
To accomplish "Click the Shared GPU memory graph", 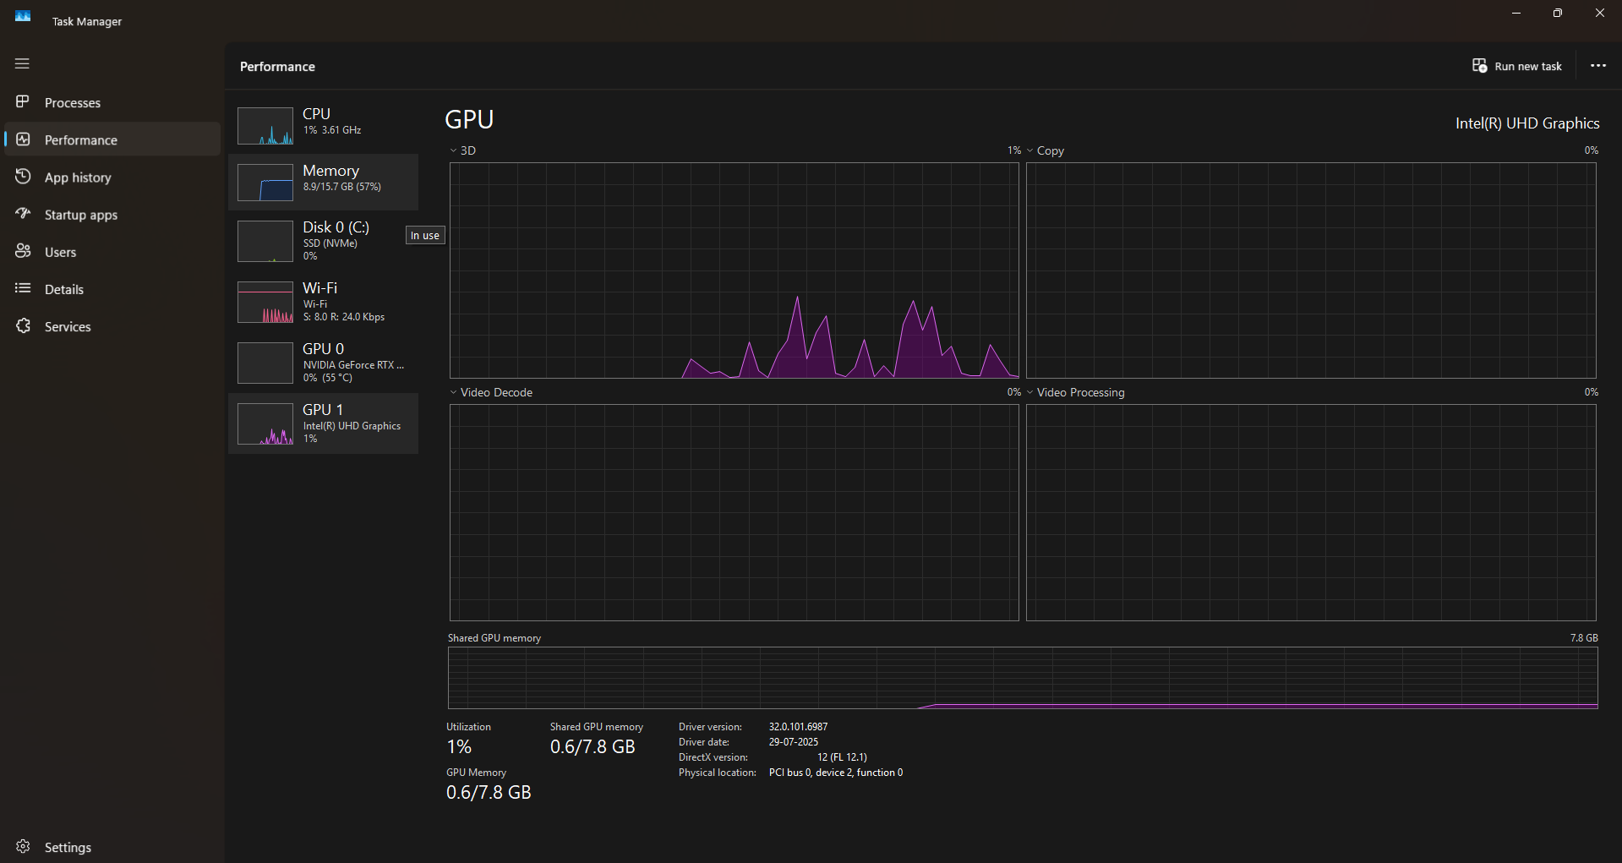I will coord(1023,678).
